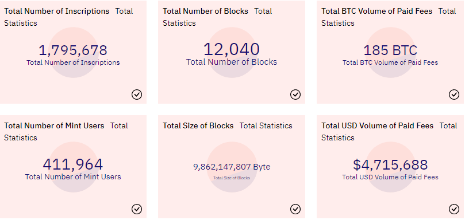
Task: Click checkmark icon on Total Number of Blocks card
Action: [x=295, y=95]
